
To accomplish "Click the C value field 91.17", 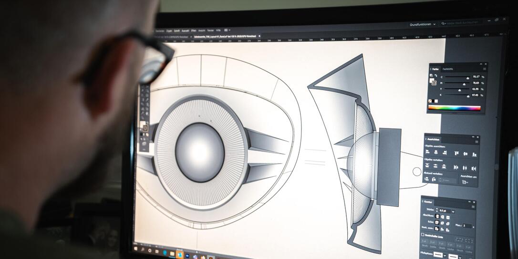I will [x=477, y=77].
